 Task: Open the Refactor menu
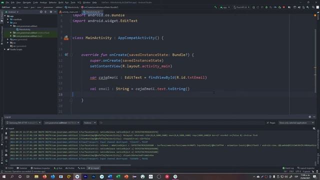click(x=52, y=2)
